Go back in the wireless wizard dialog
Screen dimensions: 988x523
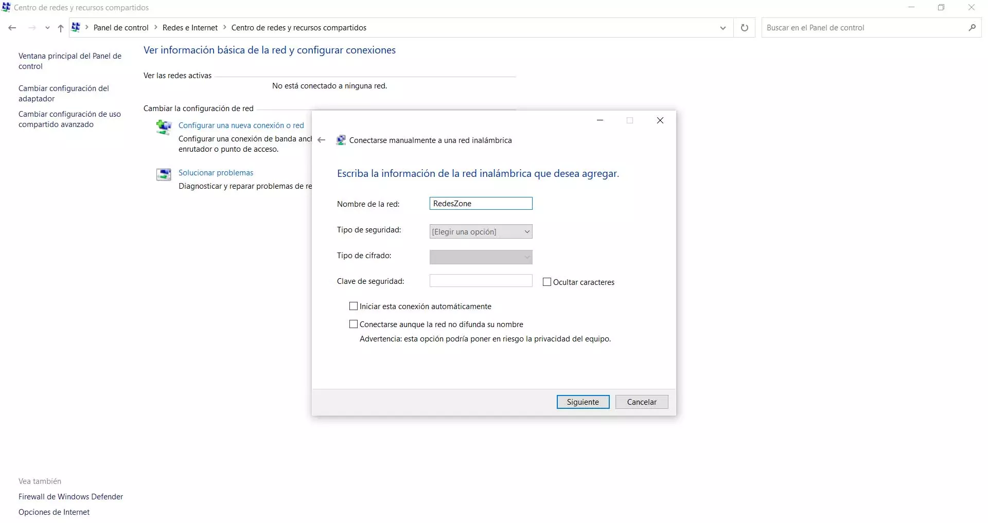point(322,140)
